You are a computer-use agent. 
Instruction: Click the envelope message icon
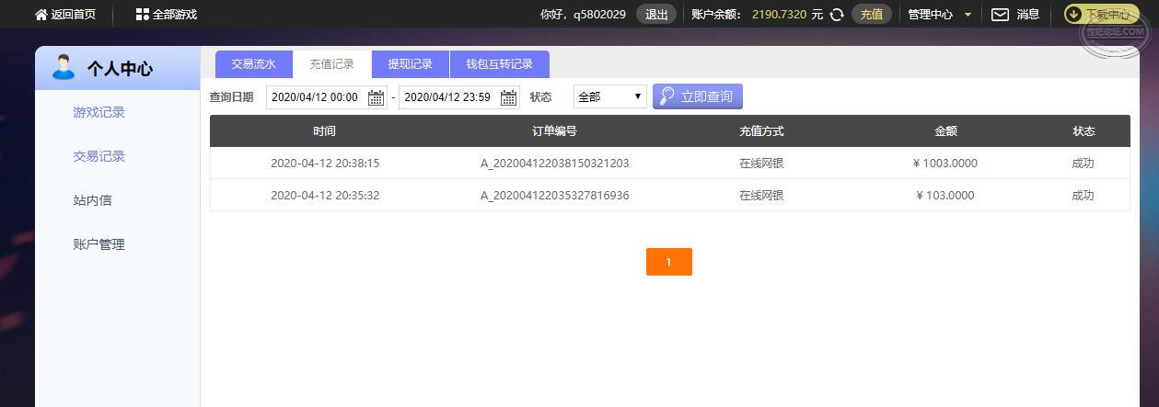pyautogui.click(x=1000, y=15)
